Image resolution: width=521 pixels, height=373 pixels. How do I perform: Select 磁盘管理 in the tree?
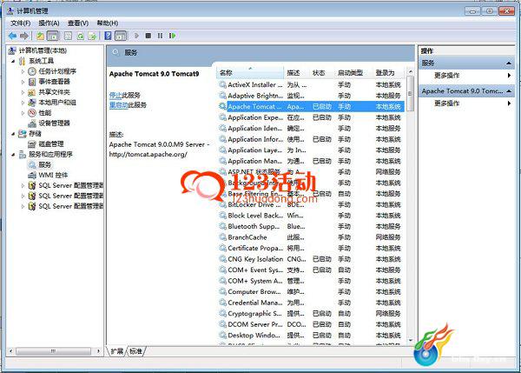pyautogui.click(x=51, y=144)
